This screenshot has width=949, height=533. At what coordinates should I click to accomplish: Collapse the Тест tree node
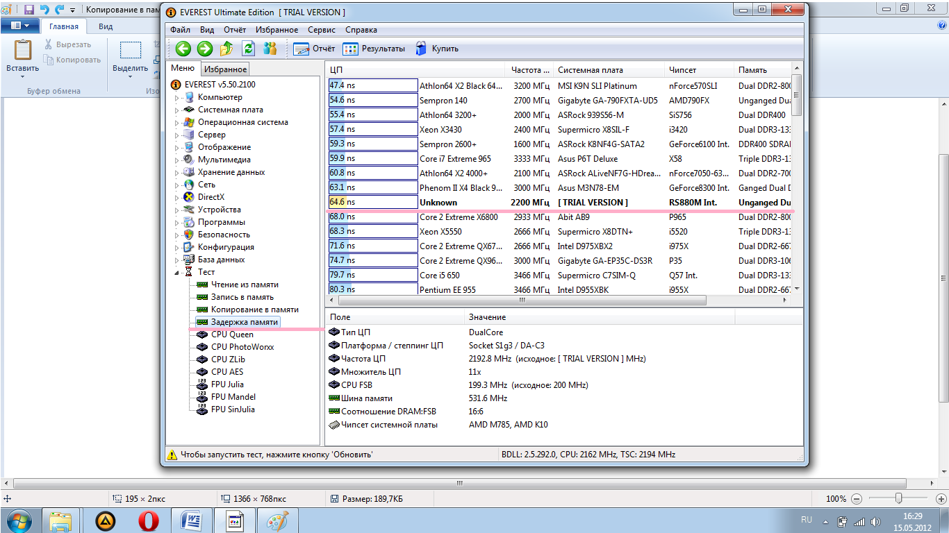pyautogui.click(x=176, y=273)
